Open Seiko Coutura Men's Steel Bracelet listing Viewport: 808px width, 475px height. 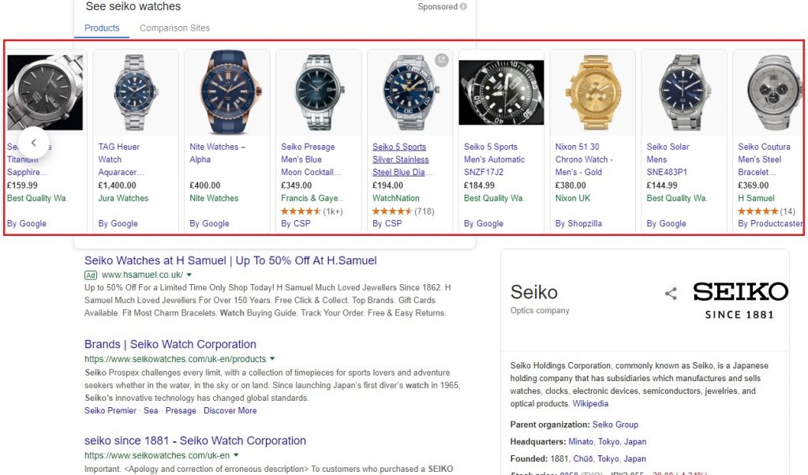coord(764,159)
